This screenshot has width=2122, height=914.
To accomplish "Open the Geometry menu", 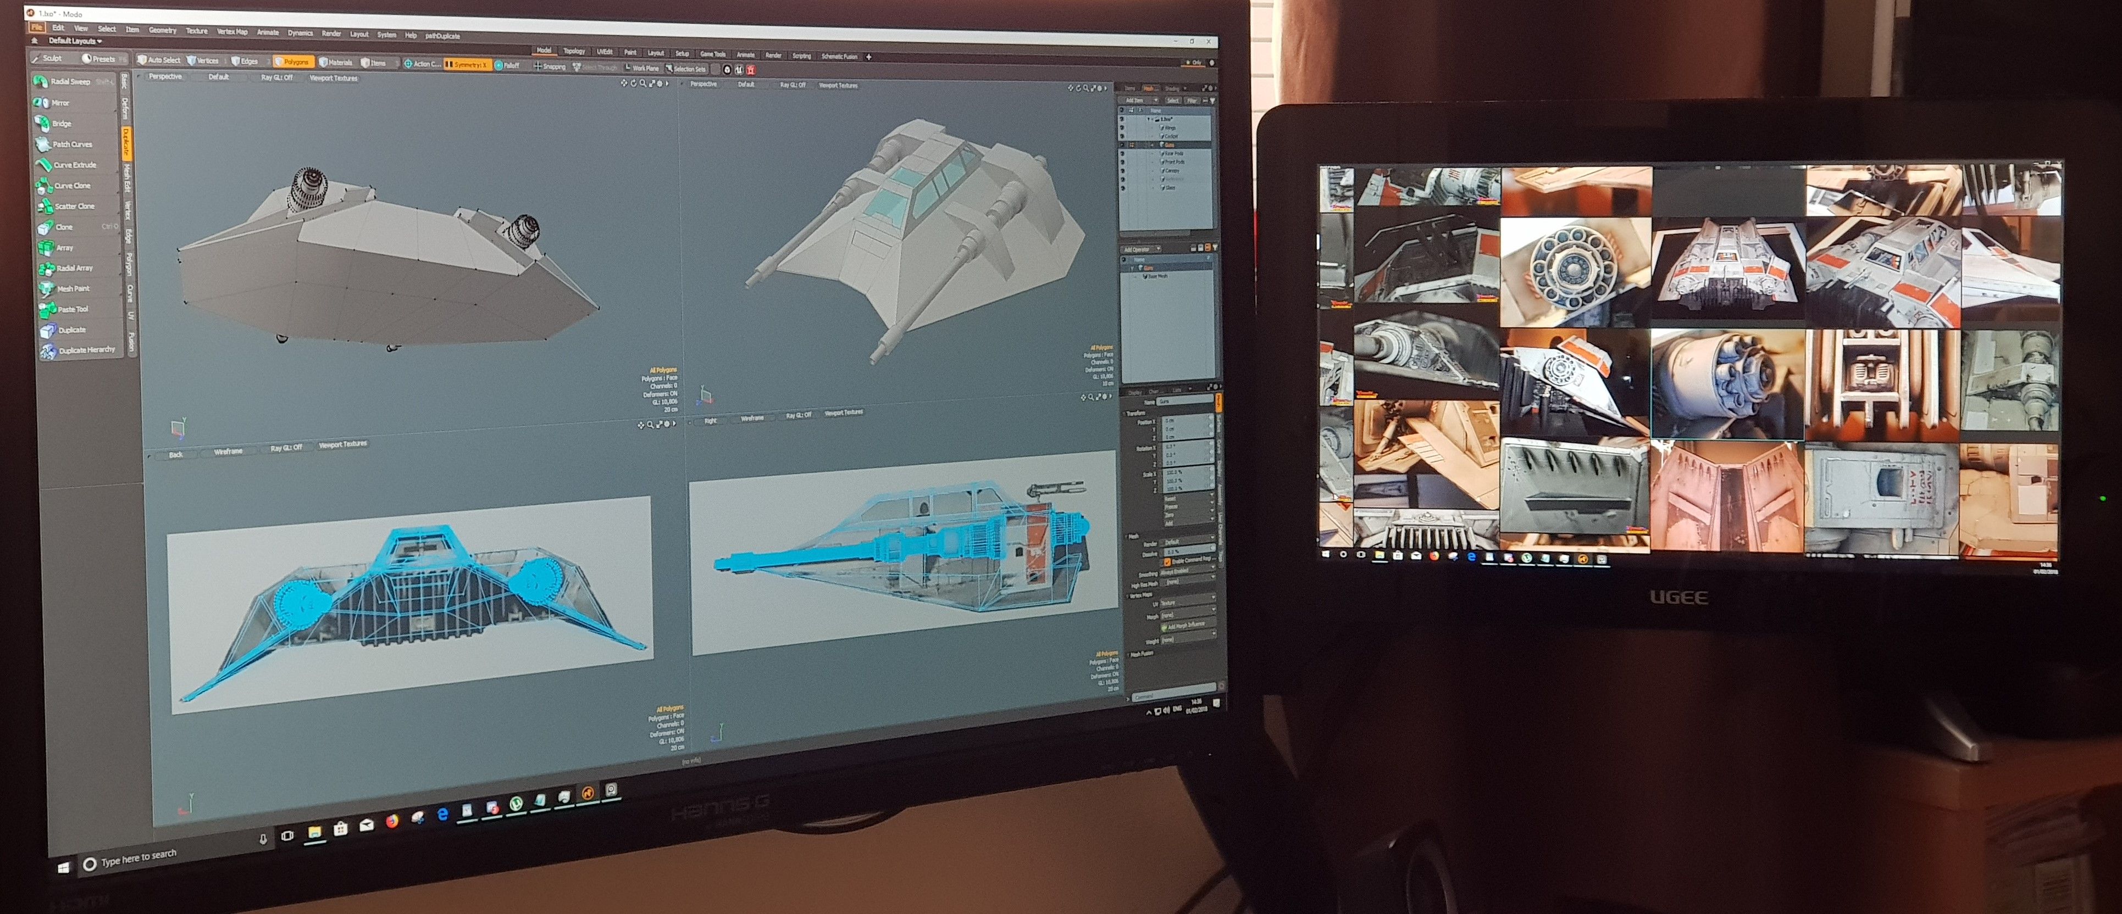I will (x=162, y=30).
